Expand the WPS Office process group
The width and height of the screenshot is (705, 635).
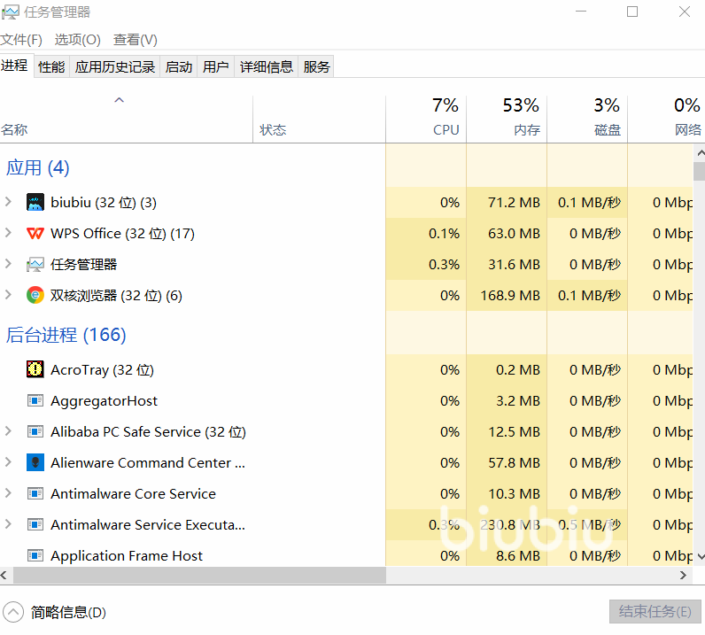tap(9, 234)
